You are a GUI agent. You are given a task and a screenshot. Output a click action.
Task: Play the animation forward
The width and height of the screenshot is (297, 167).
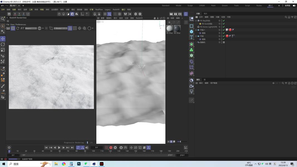59,148
